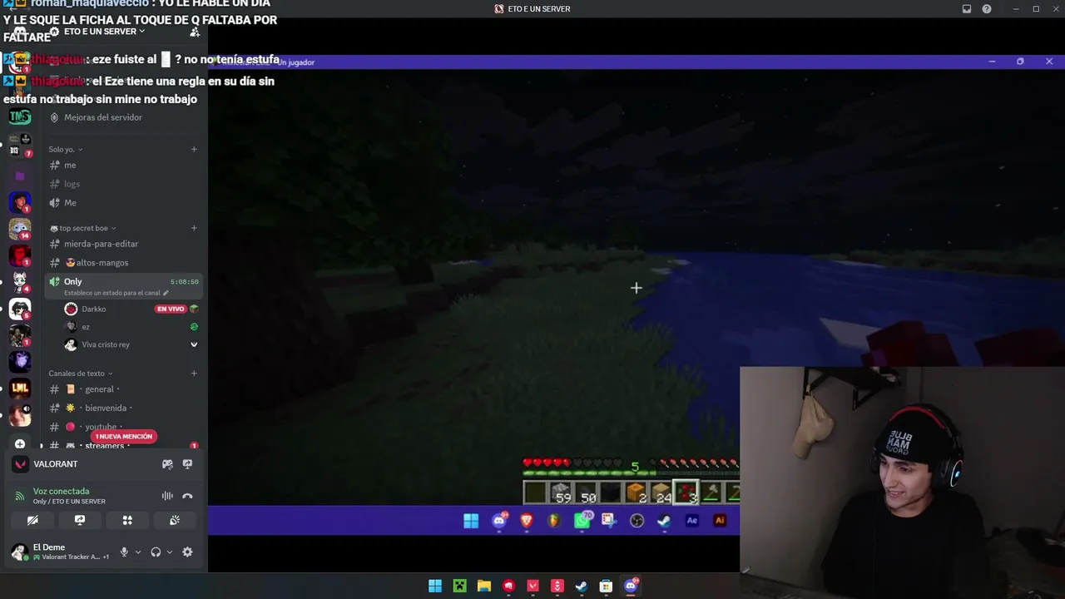Screen dimensions: 1065x599
Task: Set a status for the Only channel
Action: coord(116,293)
